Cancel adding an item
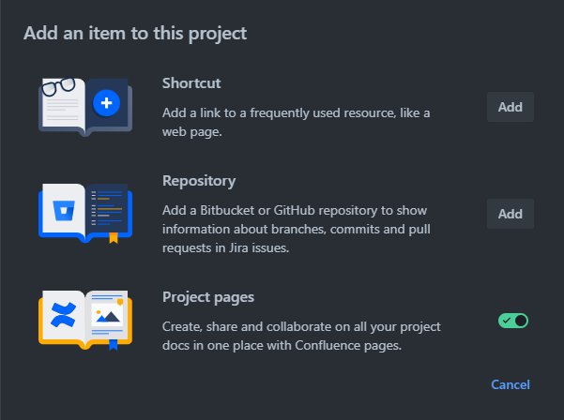The height and width of the screenshot is (420, 564). click(x=511, y=384)
